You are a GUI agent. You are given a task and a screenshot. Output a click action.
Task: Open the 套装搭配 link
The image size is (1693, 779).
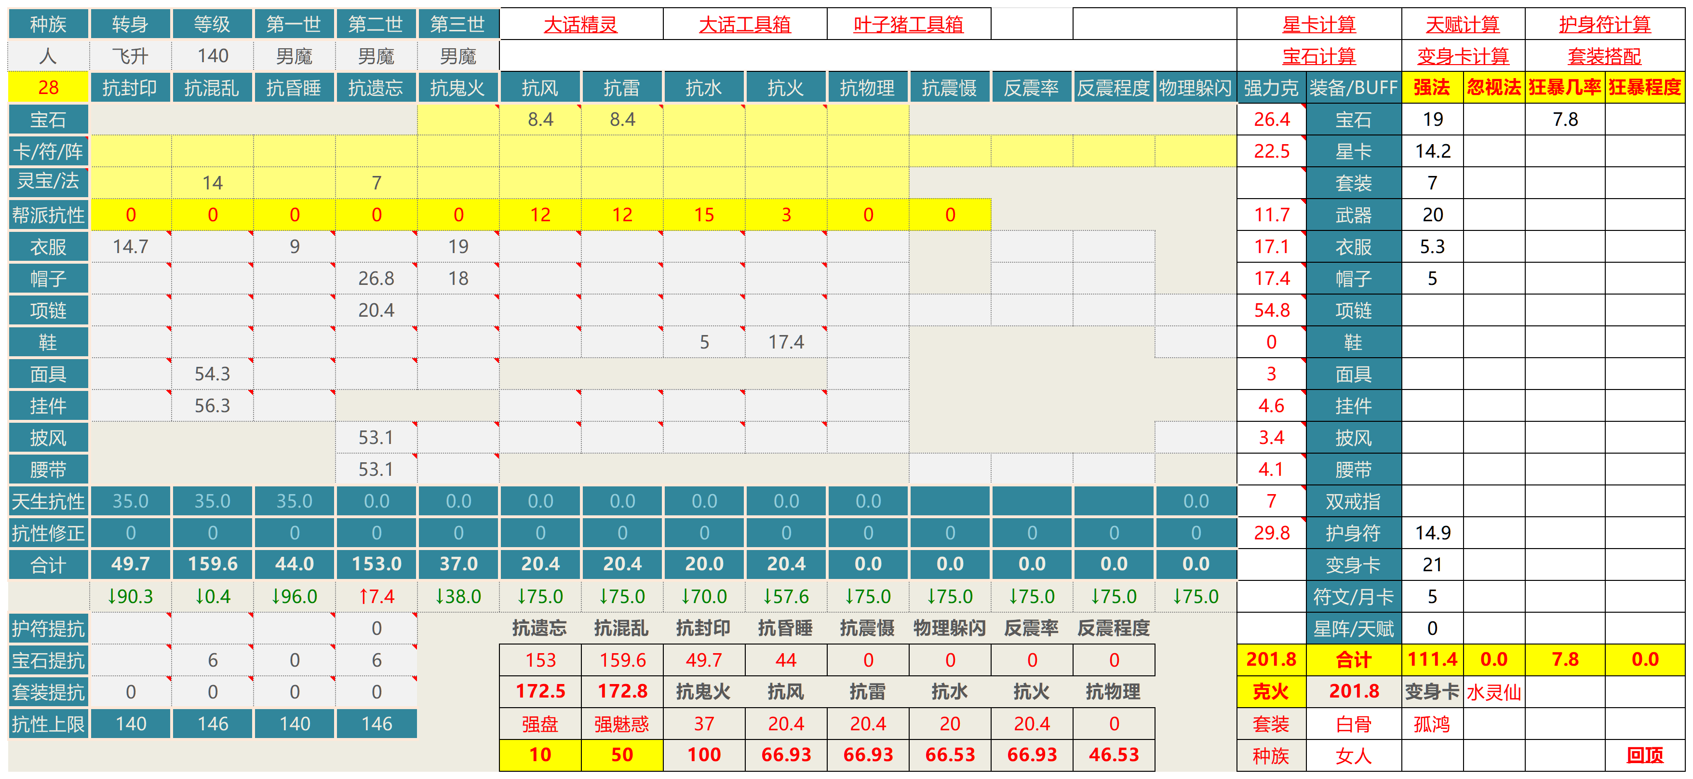point(1604,56)
